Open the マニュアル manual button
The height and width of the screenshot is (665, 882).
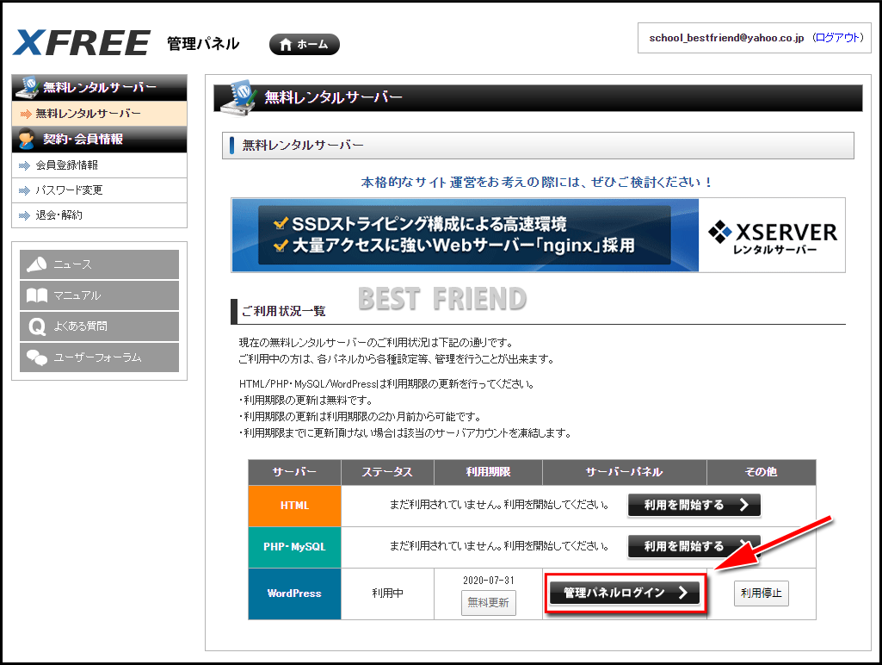pos(100,295)
